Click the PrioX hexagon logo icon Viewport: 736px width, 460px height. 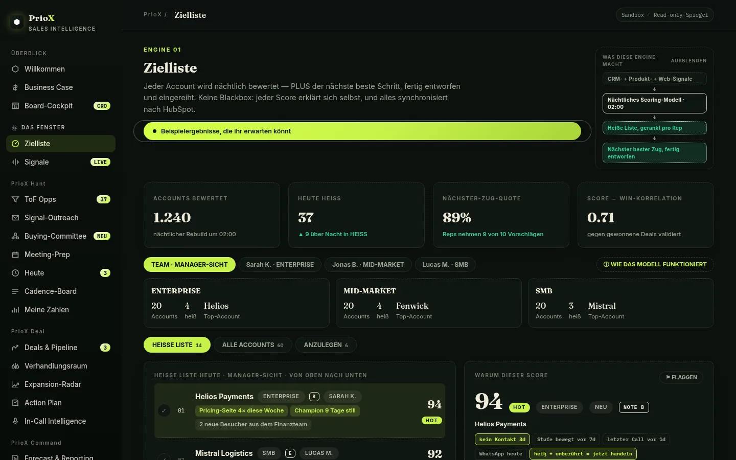coord(17,22)
